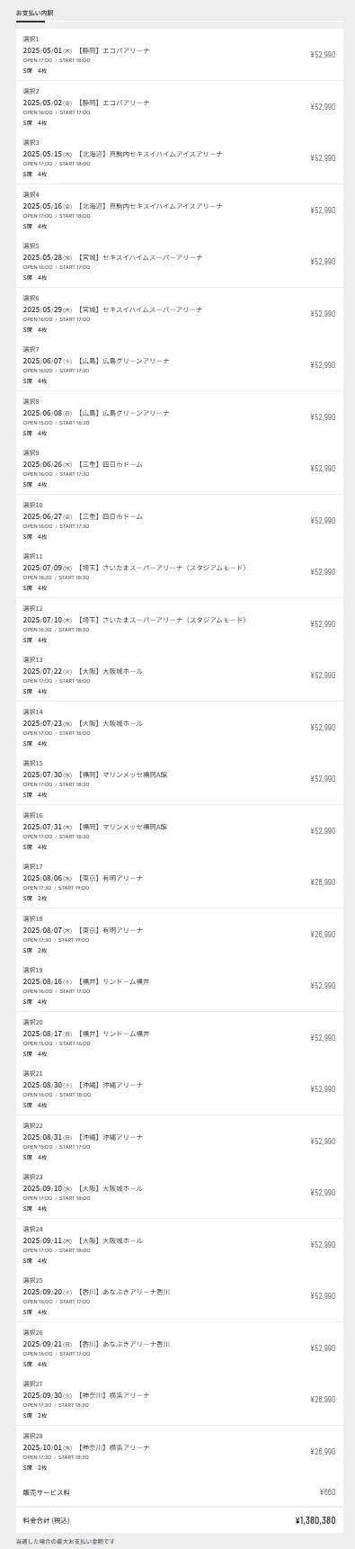Click 選択17 有明アリーナ 2025/08/06 row
This screenshot has height=1549, width=355.
179,882
